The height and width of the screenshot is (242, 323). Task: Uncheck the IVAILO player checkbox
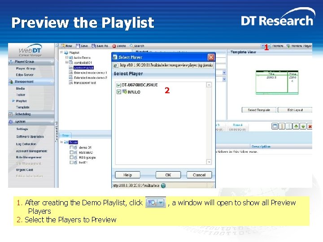(118, 92)
